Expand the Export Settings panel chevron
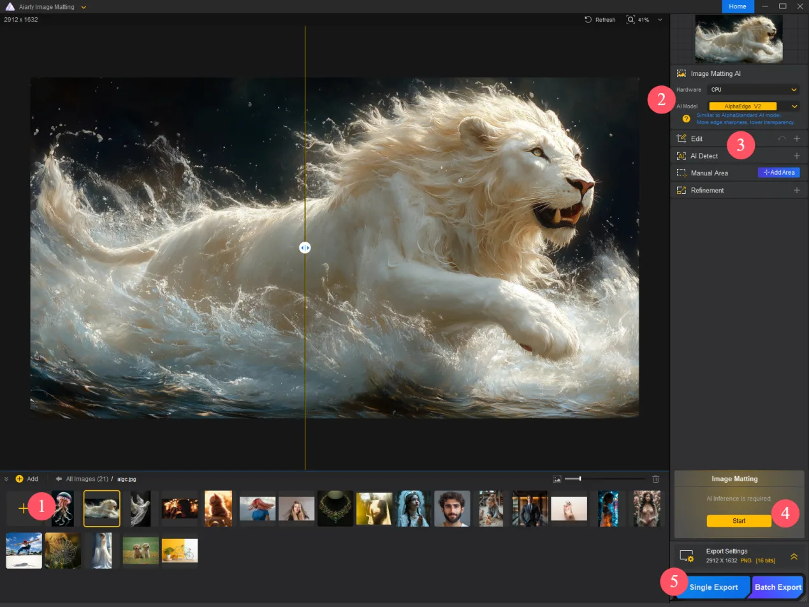 click(794, 557)
